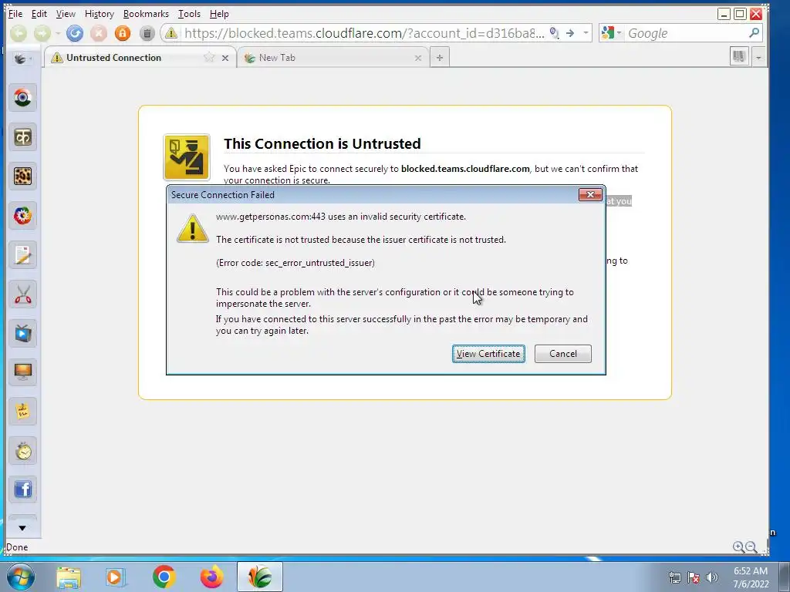Close the New Tab tab
Viewport: 790px width, 592px height.
pos(417,58)
